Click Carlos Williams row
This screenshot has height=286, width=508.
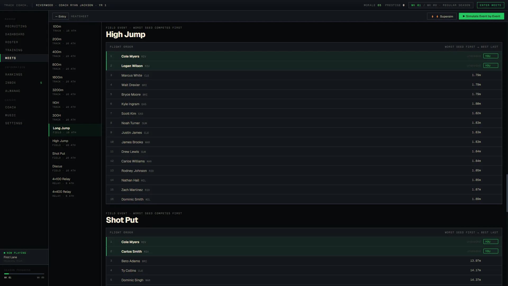pyautogui.click(x=304, y=161)
